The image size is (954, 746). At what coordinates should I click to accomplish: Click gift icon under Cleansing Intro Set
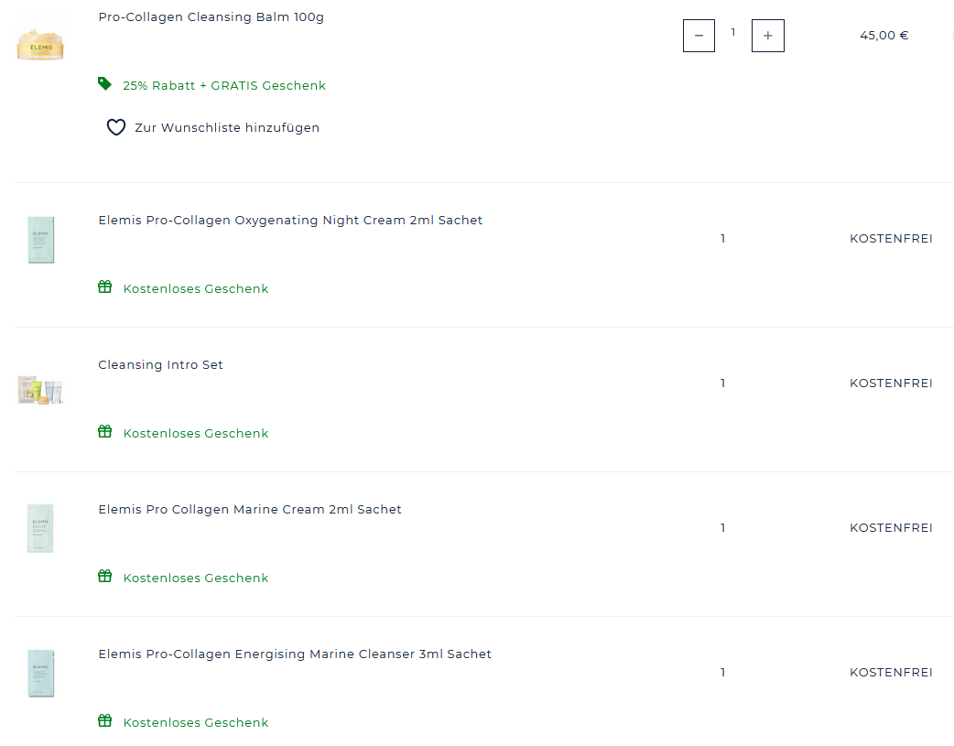coord(104,432)
